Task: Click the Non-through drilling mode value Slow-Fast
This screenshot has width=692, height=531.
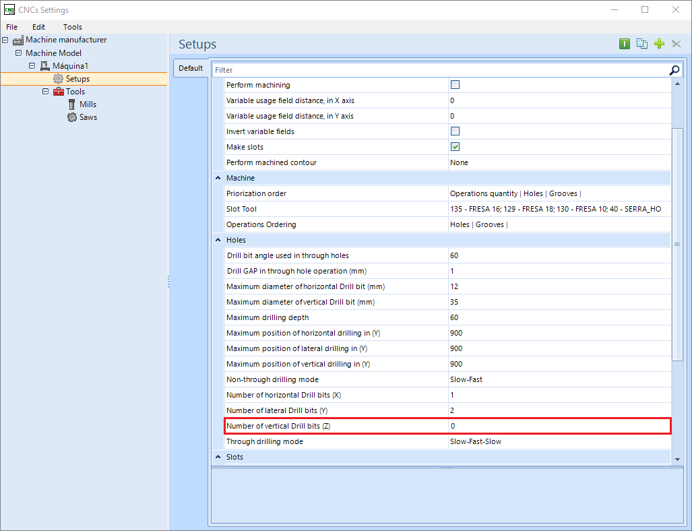Action: 466,379
